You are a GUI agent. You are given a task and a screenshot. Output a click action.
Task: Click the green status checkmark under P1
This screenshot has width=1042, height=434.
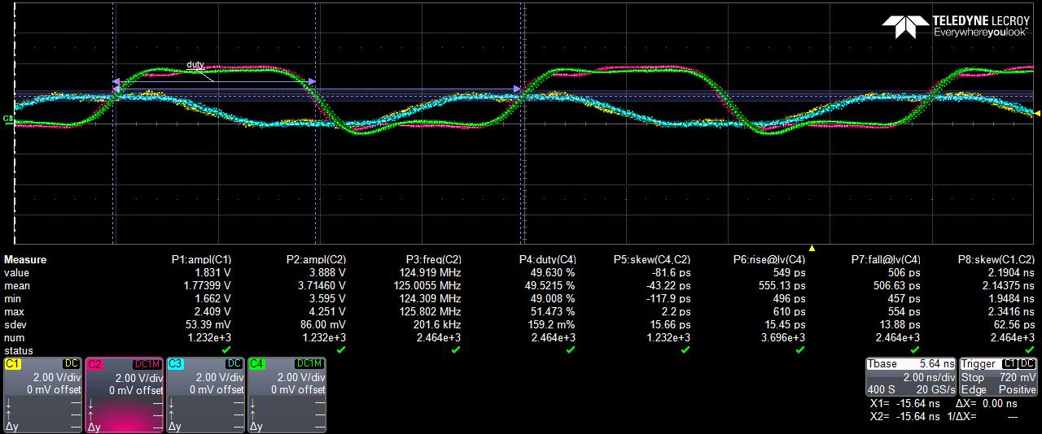(x=225, y=349)
